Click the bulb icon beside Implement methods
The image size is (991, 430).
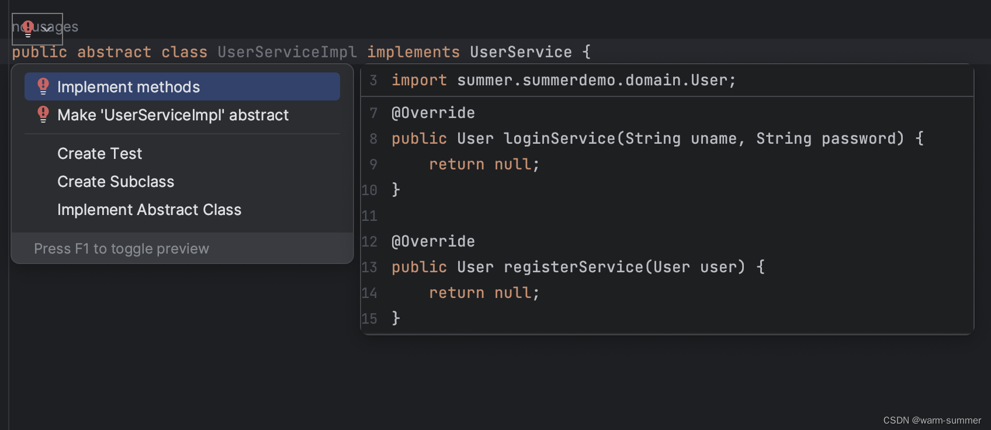pos(43,86)
